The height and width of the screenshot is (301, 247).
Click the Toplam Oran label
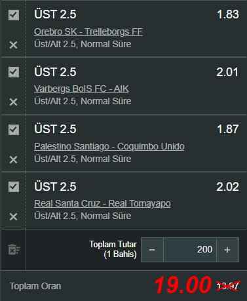pyautogui.click(x=35, y=286)
